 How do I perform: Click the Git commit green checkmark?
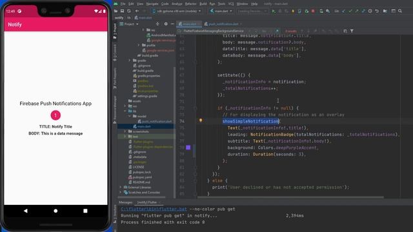coord(350,11)
